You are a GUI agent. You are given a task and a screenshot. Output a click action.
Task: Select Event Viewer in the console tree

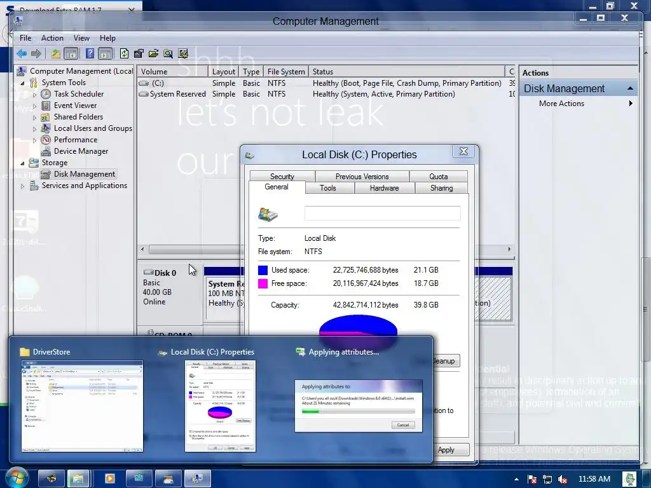point(75,105)
